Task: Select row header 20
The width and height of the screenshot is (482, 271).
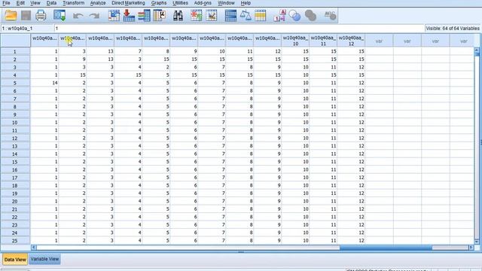Action: 15,201
